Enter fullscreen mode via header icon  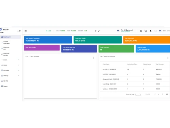point(155,31)
